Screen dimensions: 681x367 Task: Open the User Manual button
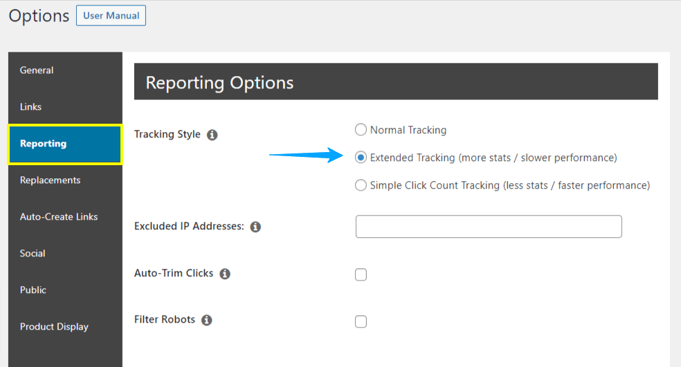111,16
